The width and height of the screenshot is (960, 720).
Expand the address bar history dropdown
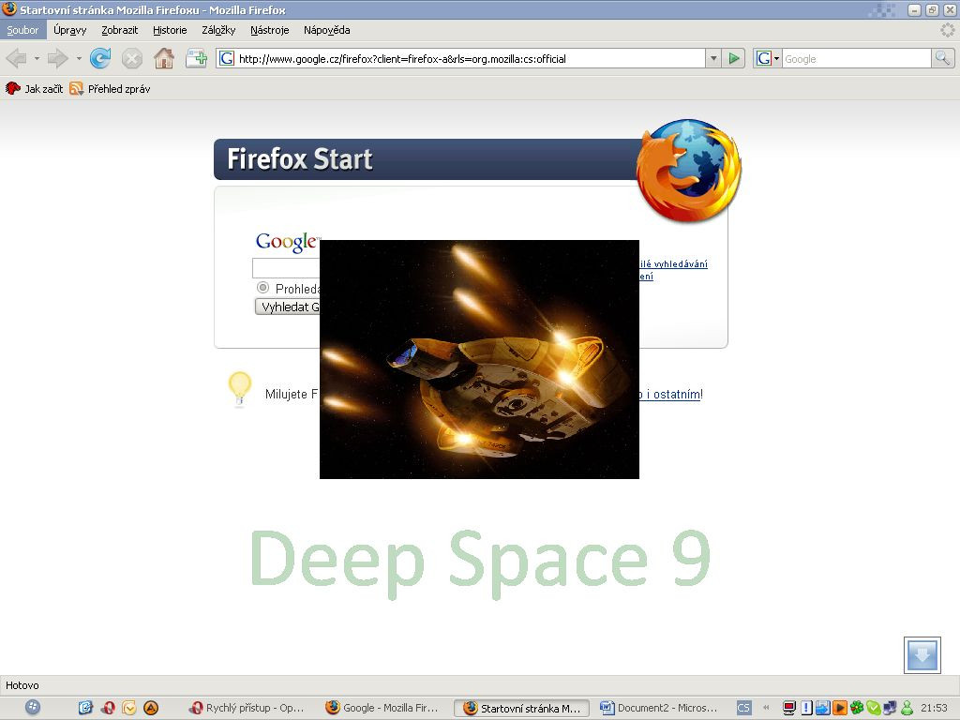[x=713, y=59]
